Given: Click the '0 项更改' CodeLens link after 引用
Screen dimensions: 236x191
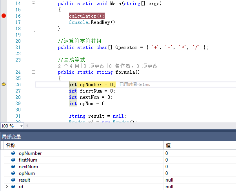Looking at the screenshot, I should coord(94,66).
